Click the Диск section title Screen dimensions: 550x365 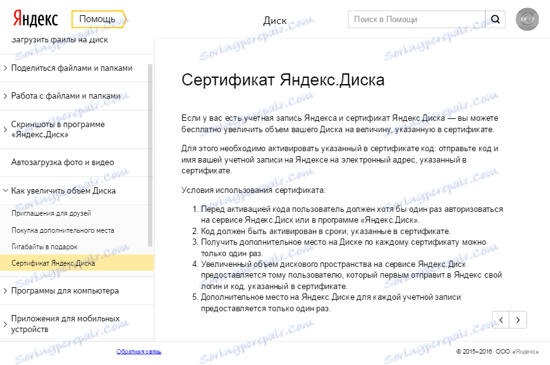click(x=274, y=21)
